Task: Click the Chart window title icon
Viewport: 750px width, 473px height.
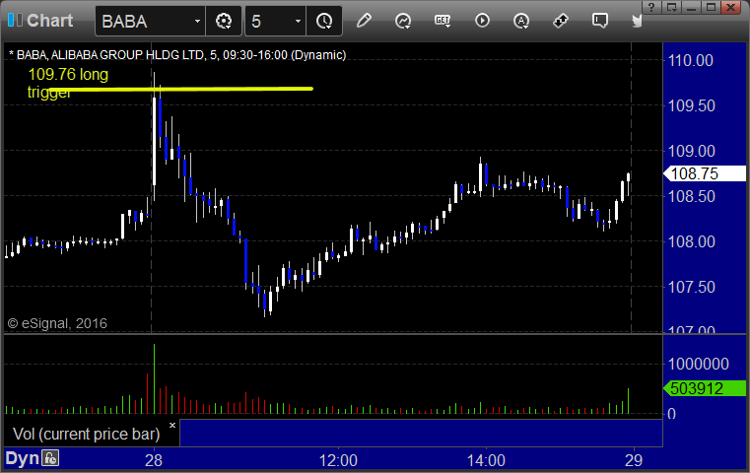Action: 15,20
